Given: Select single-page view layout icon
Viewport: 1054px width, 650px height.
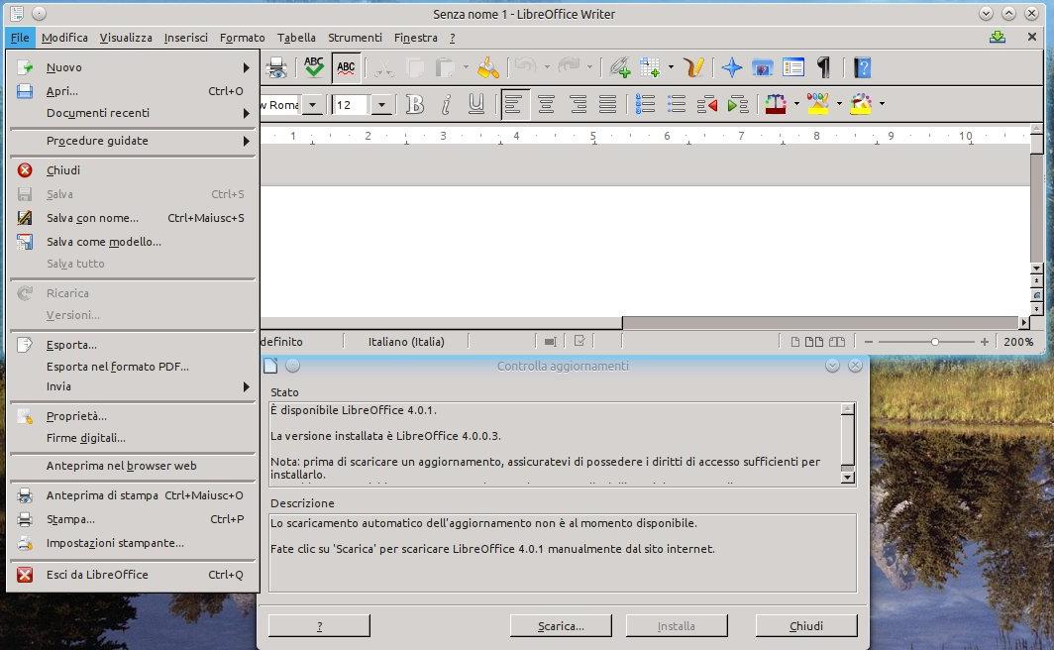Looking at the screenshot, I should point(795,342).
